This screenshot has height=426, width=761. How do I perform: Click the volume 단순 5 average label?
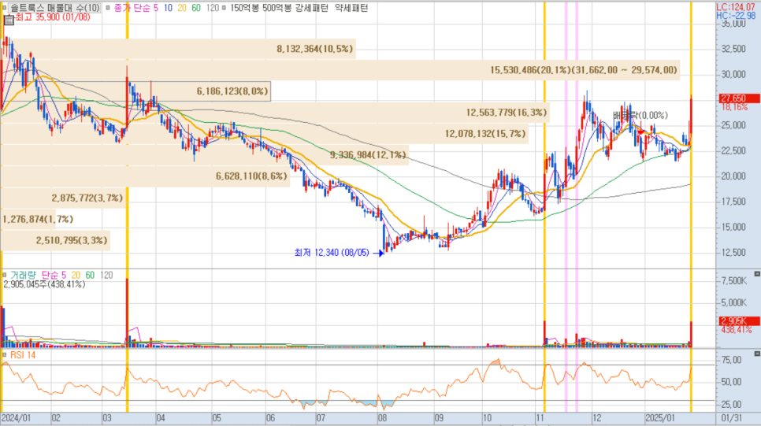point(54,275)
